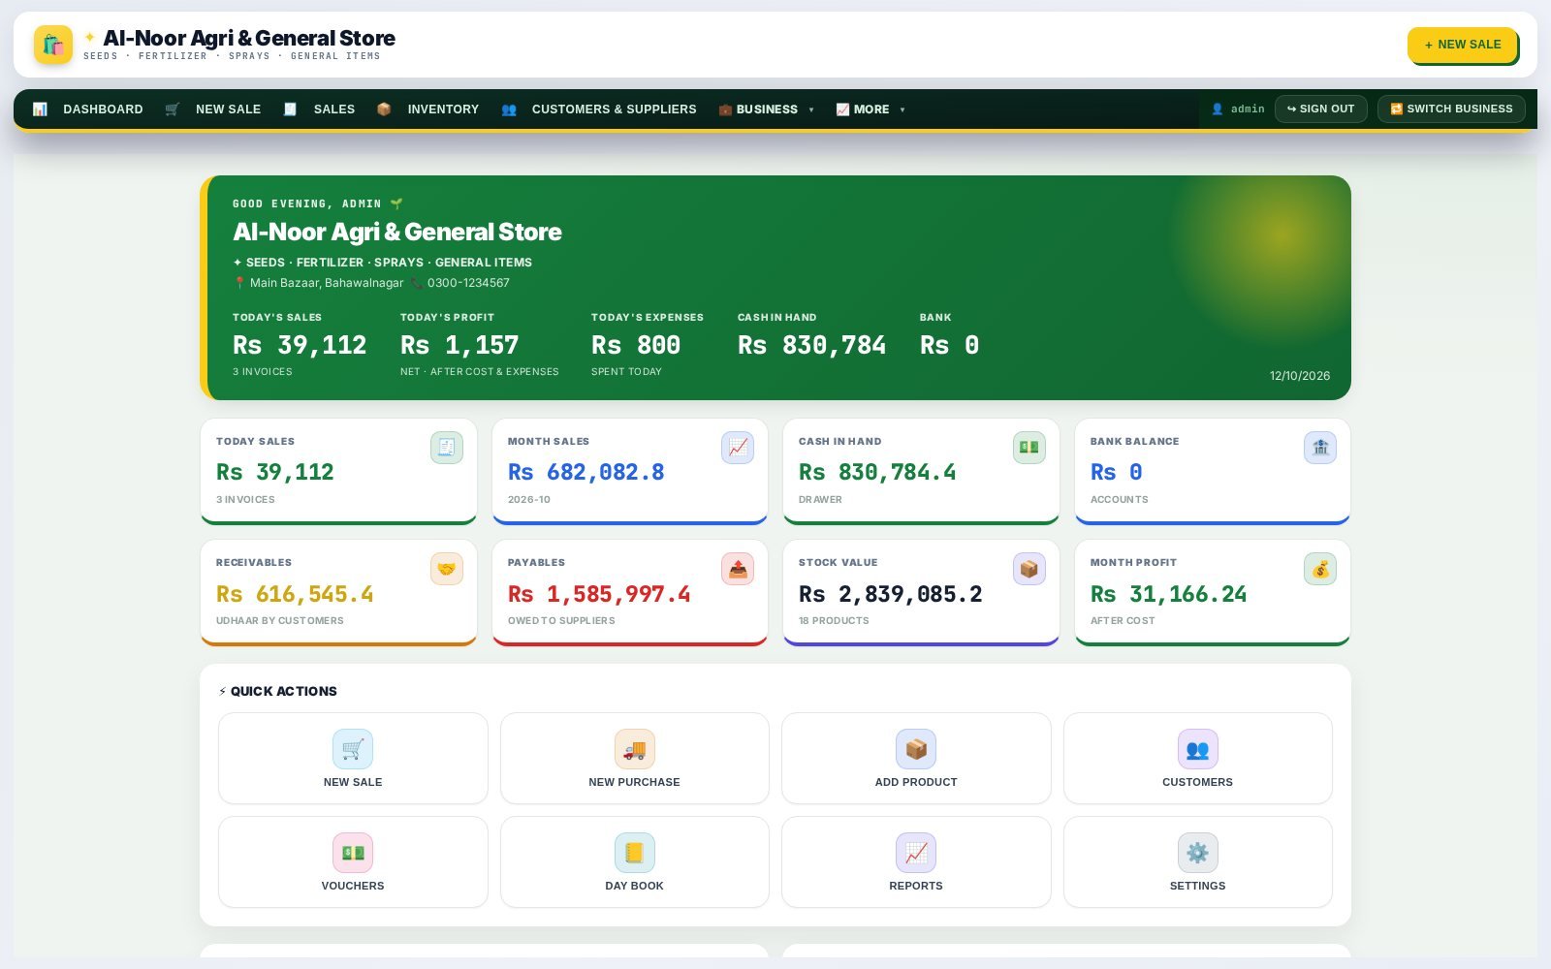Click the Switch Business button

1451,109
